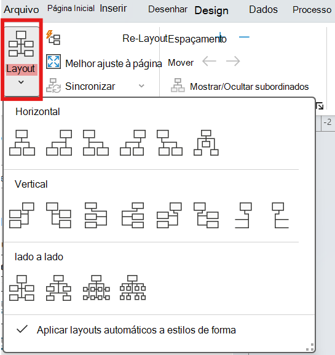Go to the Desenhar tab

pos(168,9)
